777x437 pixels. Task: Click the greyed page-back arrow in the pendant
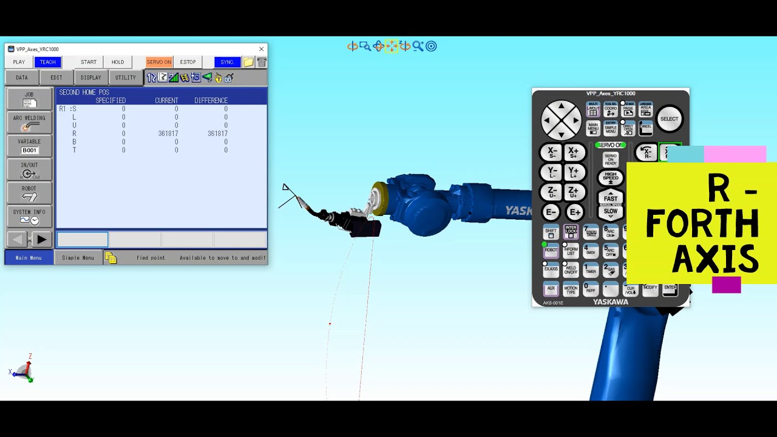click(18, 240)
